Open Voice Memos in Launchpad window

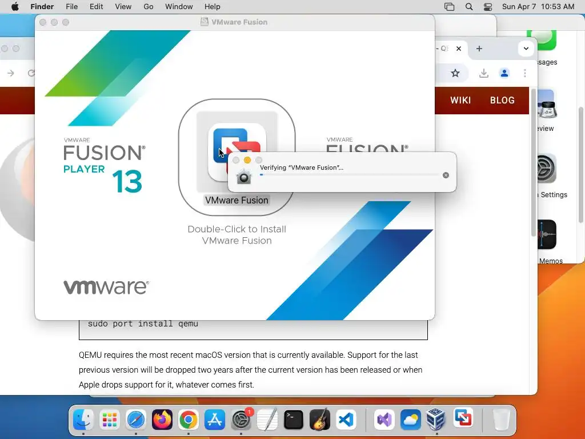tap(547, 234)
